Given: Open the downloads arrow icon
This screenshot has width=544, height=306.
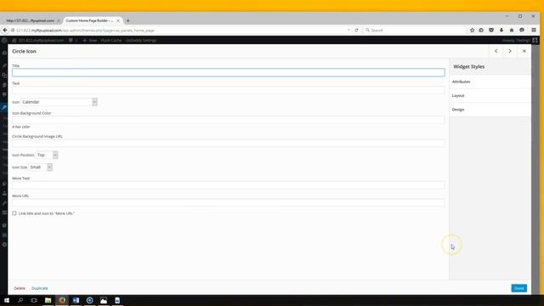Looking at the screenshot, I should (x=501, y=31).
